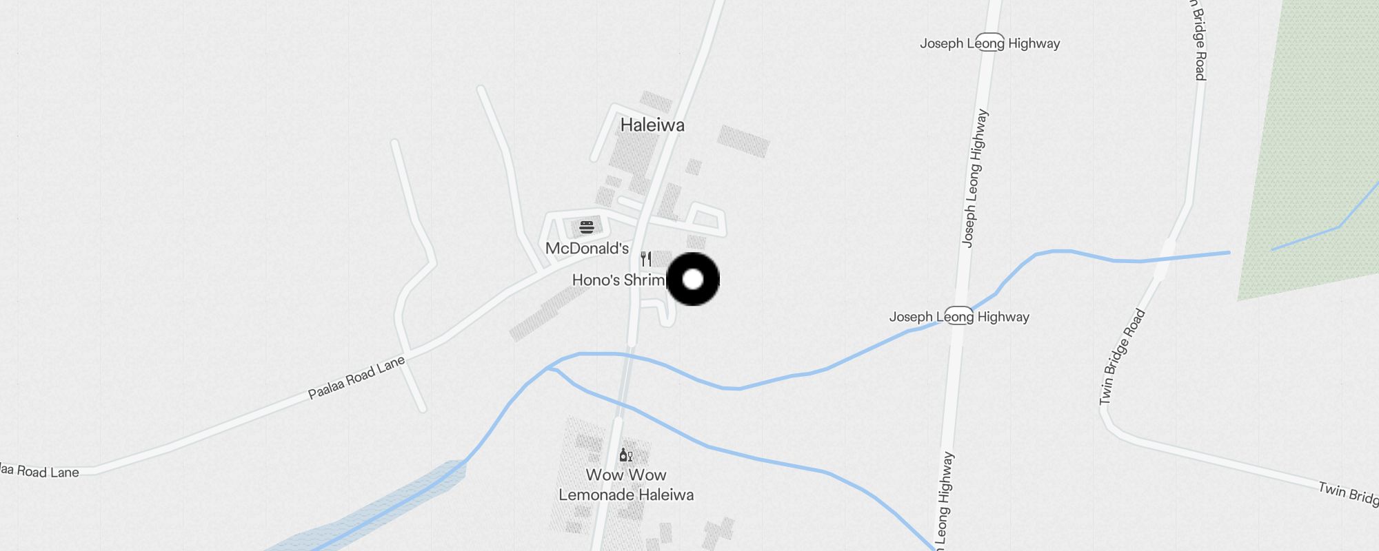Screen dimensions: 1379x551
Task: Click the Paalaa Road Lane diagonal label
Action: click(x=356, y=377)
